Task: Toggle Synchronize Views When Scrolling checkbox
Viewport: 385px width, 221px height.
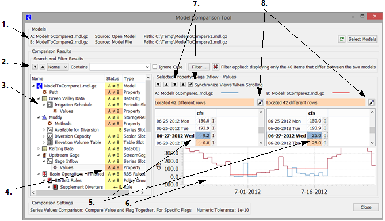Action: 190,85
